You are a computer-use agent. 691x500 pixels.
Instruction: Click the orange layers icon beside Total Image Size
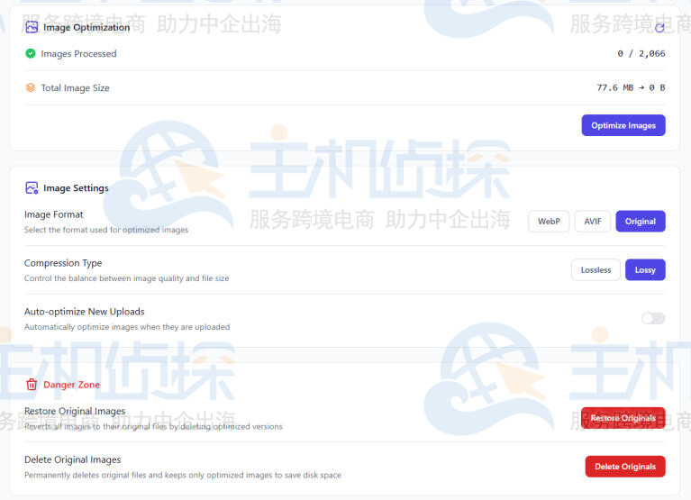[31, 87]
